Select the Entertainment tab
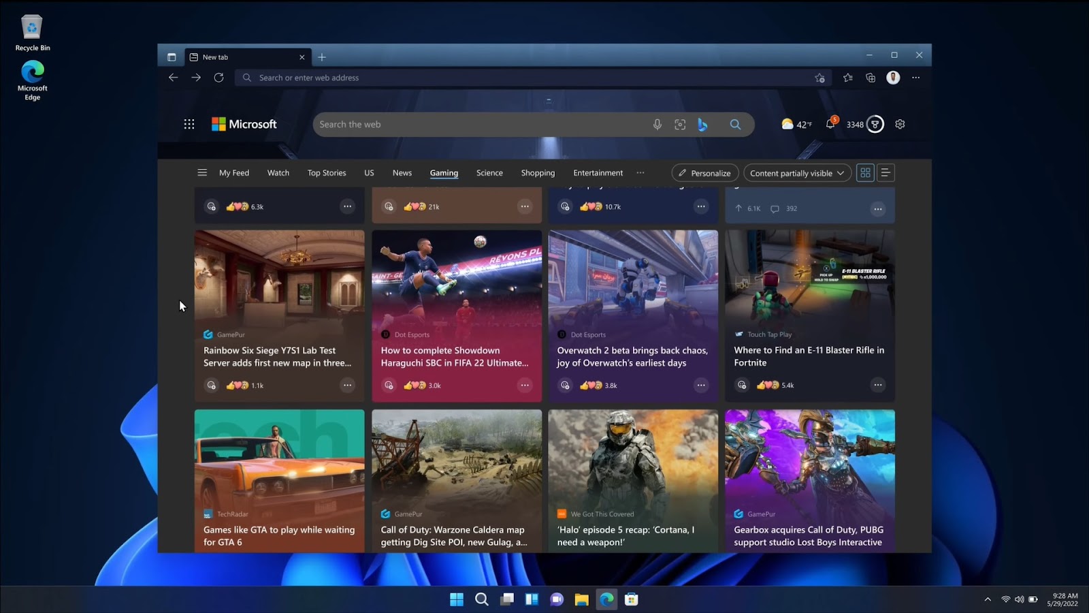 click(598, 173)
